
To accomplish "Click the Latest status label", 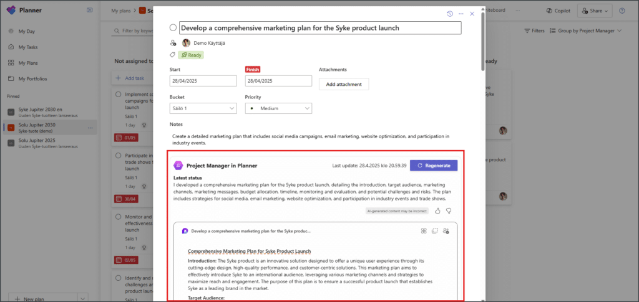I will tap(188, 177).
